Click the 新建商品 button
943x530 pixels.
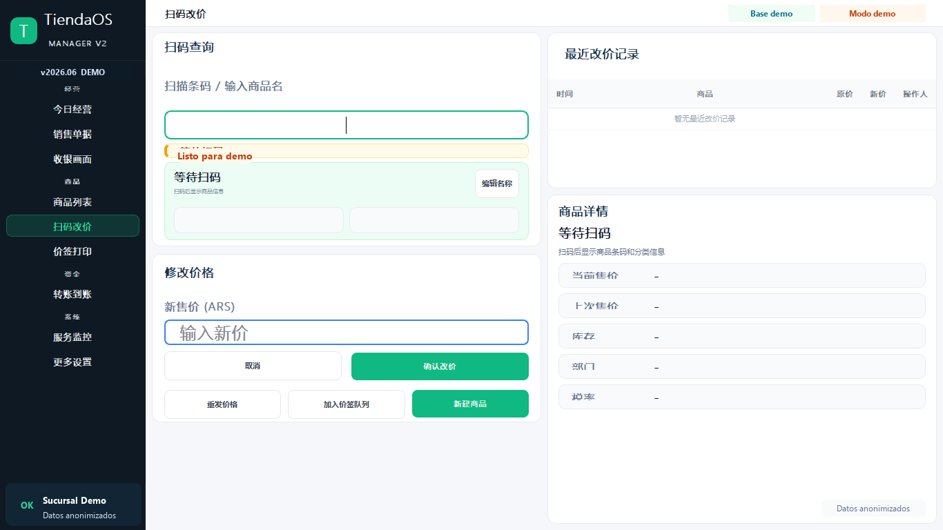[470, 404]
